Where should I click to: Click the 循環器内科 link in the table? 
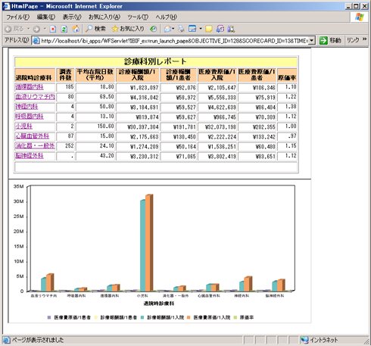30,87
